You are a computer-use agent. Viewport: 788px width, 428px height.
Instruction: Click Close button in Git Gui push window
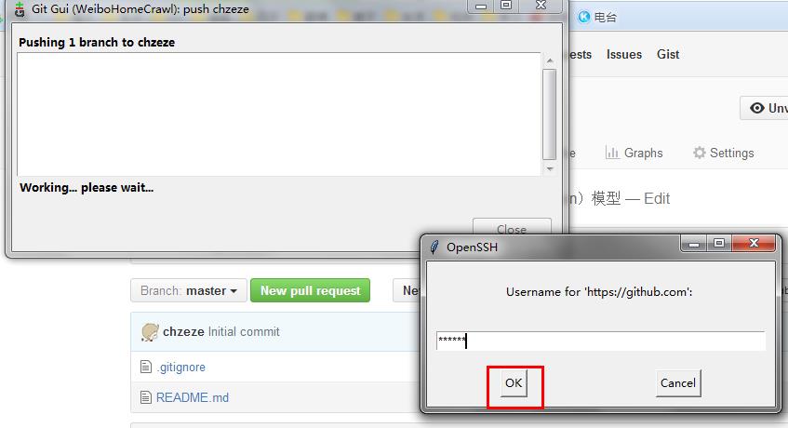[512, 228]
